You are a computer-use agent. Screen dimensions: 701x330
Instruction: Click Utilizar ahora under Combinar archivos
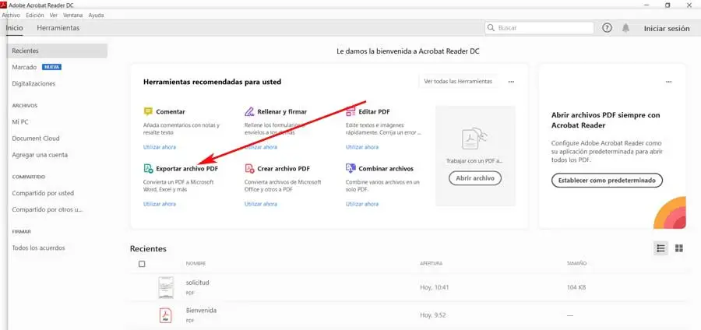(x=362, y=204)
